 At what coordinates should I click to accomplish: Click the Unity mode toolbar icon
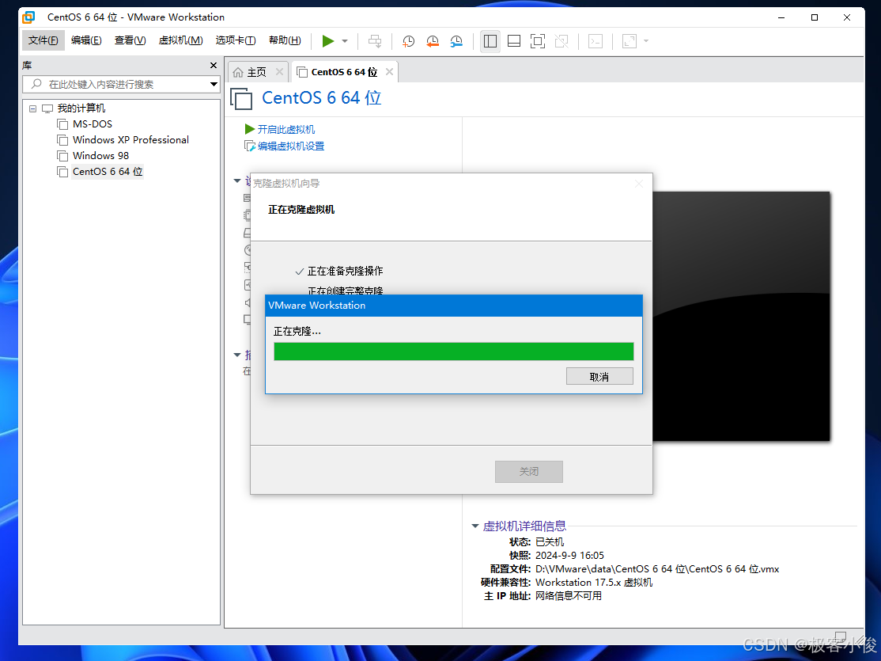[561, 41]
